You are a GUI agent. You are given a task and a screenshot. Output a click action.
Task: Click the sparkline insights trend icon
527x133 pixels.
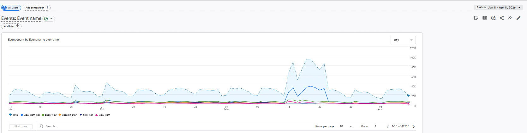pos(510,18)
